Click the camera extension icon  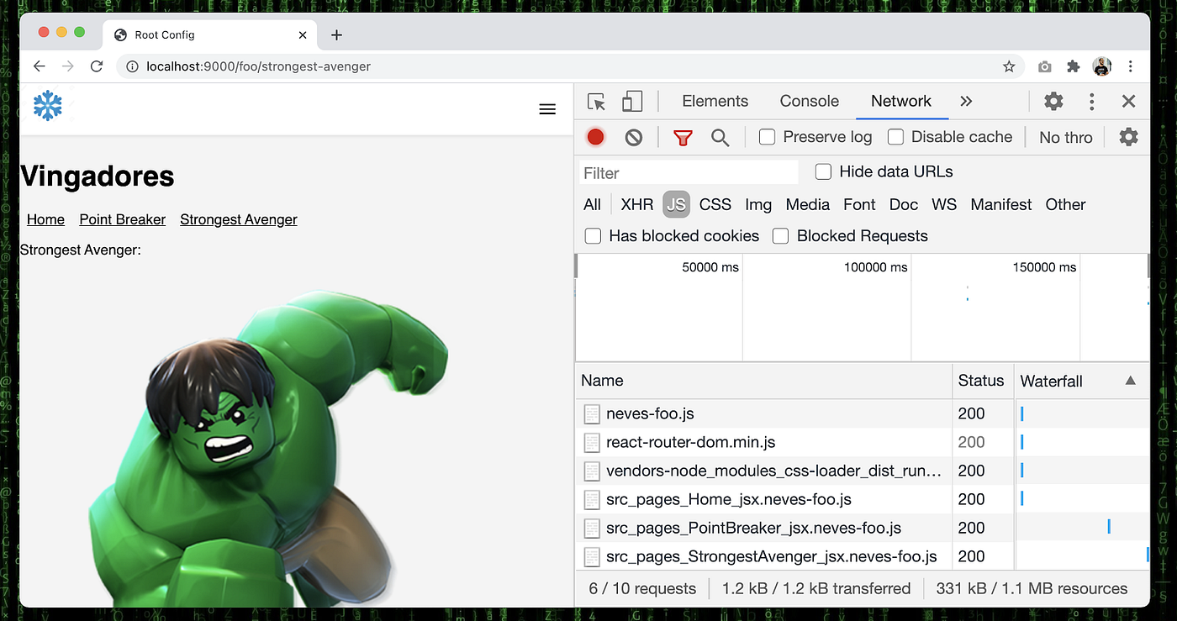tap(1044, 66)
